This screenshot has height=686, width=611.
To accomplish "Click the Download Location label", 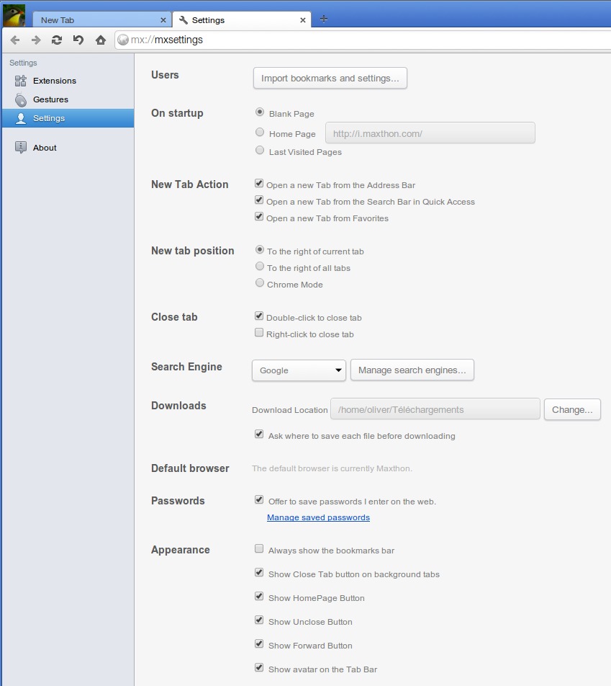I will (290, 410).
